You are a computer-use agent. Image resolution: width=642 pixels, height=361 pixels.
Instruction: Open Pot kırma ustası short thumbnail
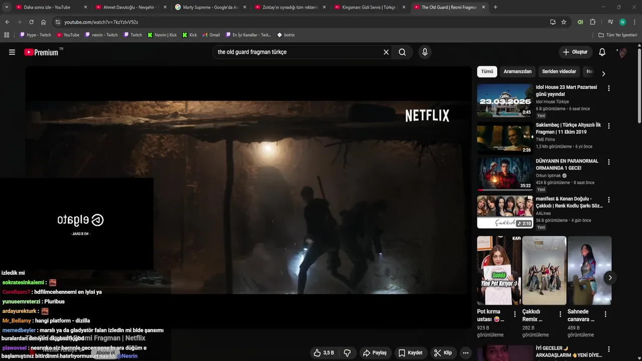coord(499,270)
